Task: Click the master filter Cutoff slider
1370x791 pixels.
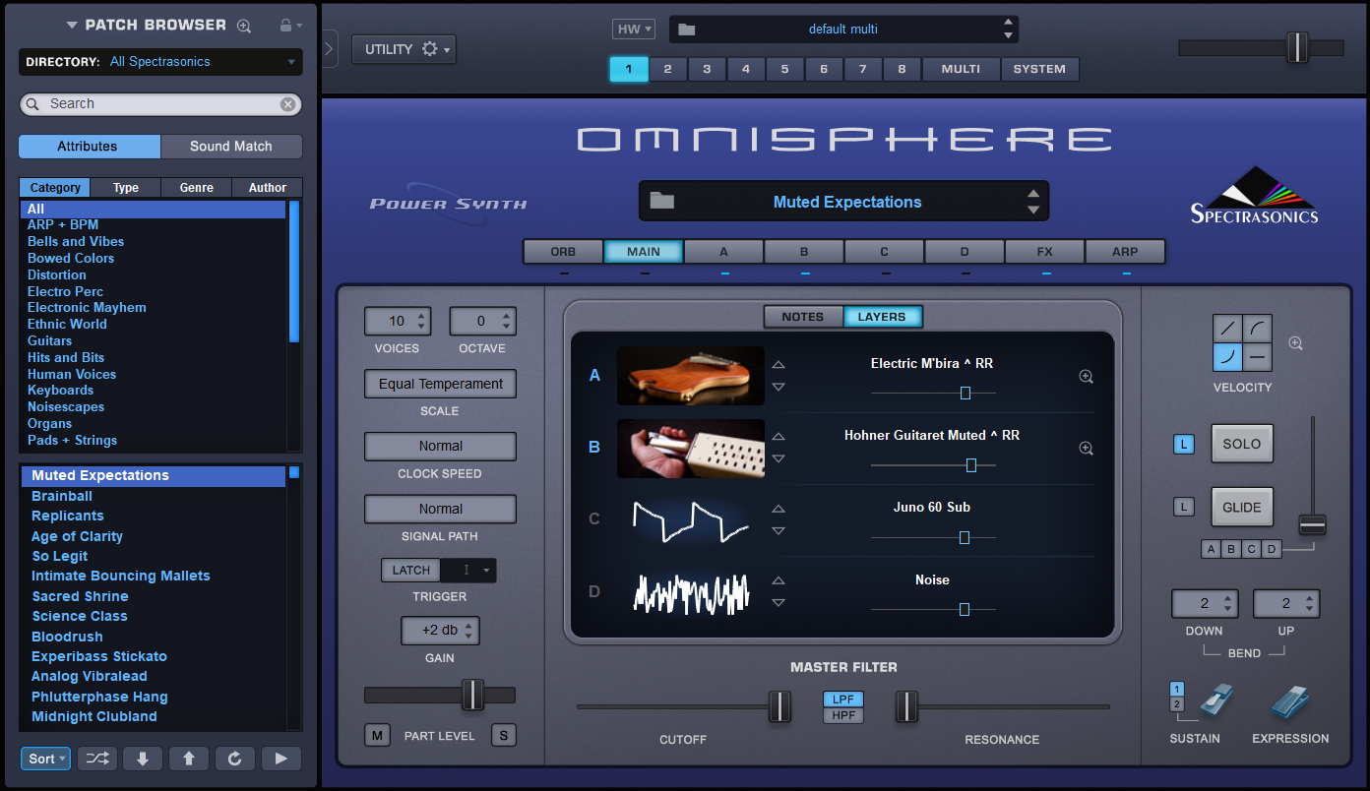Action: pyautogui.click(x=684, y=706)
